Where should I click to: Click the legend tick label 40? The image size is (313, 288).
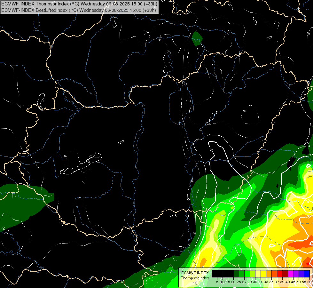click(288, 282)
